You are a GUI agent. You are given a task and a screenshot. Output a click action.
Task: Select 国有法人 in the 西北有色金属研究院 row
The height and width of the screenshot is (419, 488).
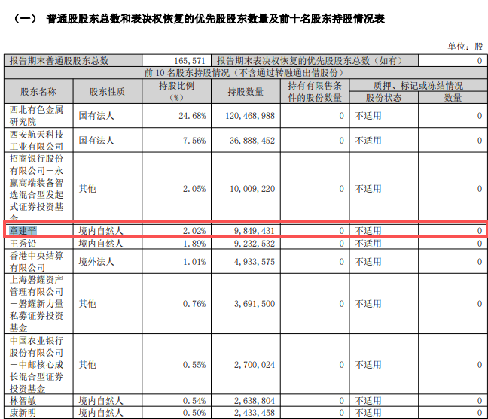(96, 116)
